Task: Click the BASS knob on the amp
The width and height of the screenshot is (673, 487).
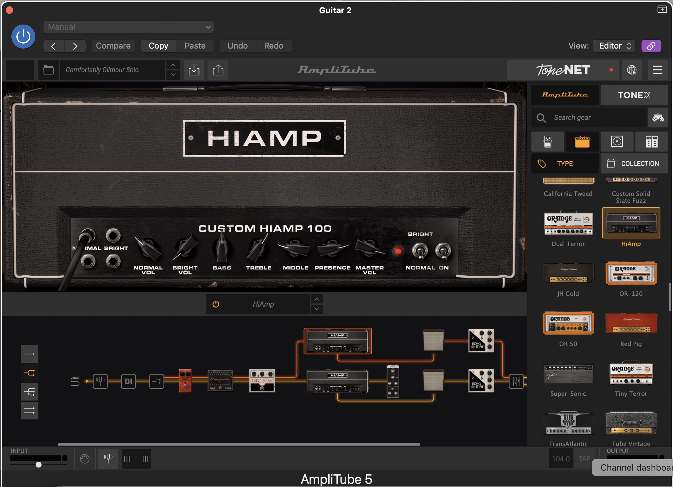Action: [x=222, y=249]
